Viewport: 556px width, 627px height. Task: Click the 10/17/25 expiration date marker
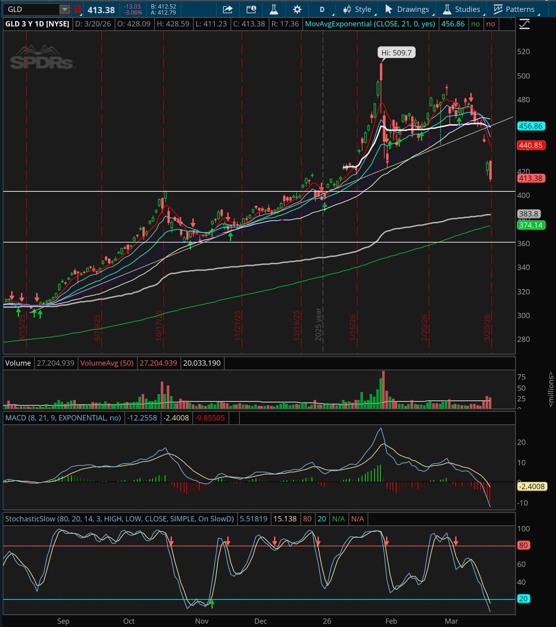point(159,326)
